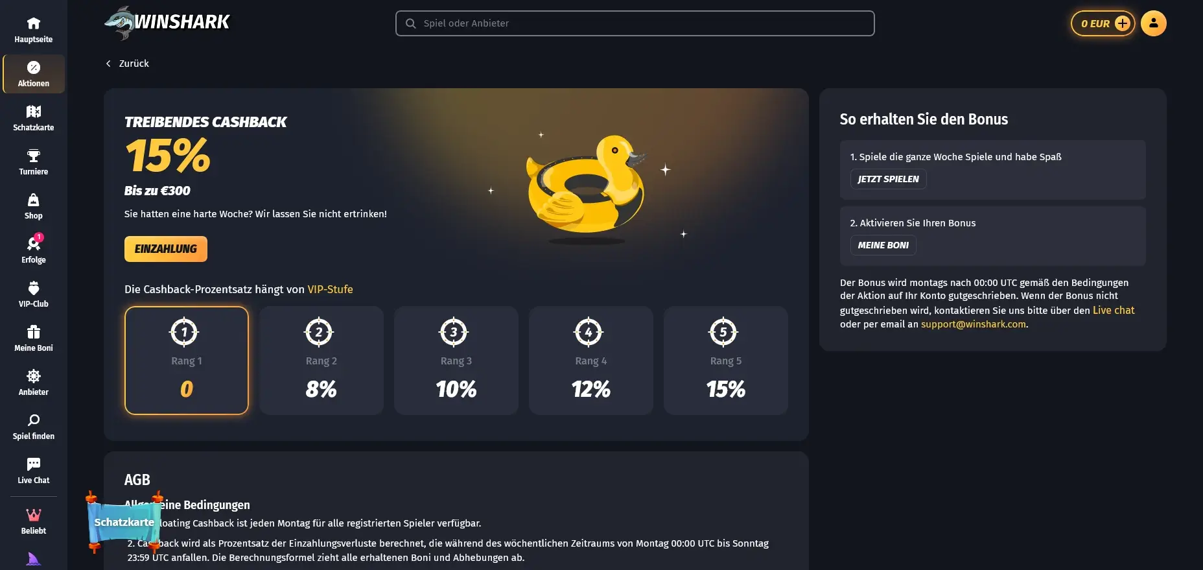Select the Rang 2 cashback card

pos(321,361)
